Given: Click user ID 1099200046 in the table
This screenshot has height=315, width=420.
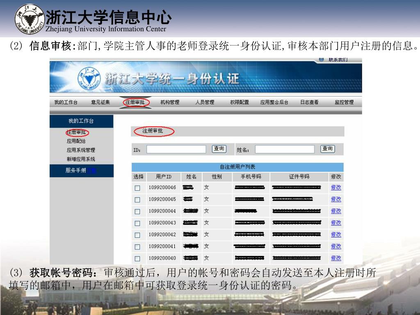Looking at the screenshot, I should coord(162,187).
